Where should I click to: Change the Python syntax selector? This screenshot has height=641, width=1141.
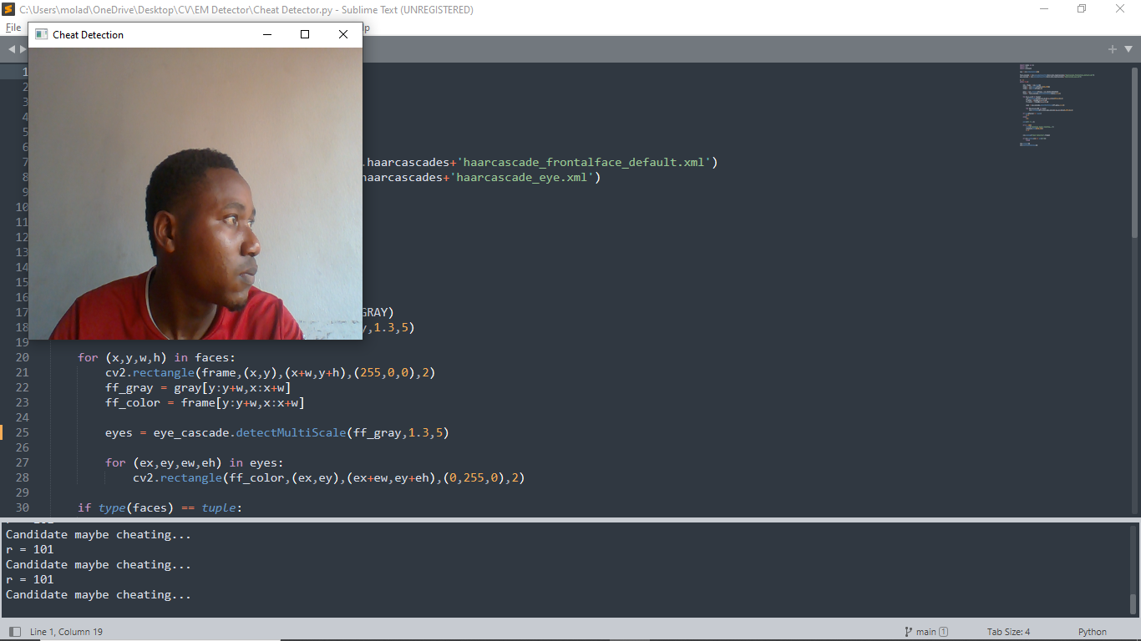pos(1092,632)
